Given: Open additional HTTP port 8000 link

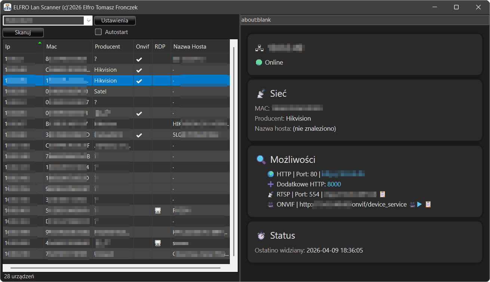Looking at the screenshot, I should coord(334,184).
